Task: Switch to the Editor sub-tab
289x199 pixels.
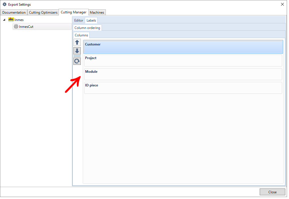Action: click(x=79, y=20)
